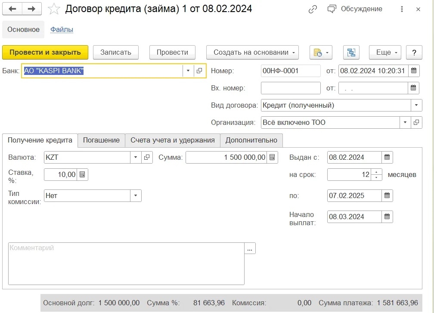Click the copy link chain icon

pos(313,9)
